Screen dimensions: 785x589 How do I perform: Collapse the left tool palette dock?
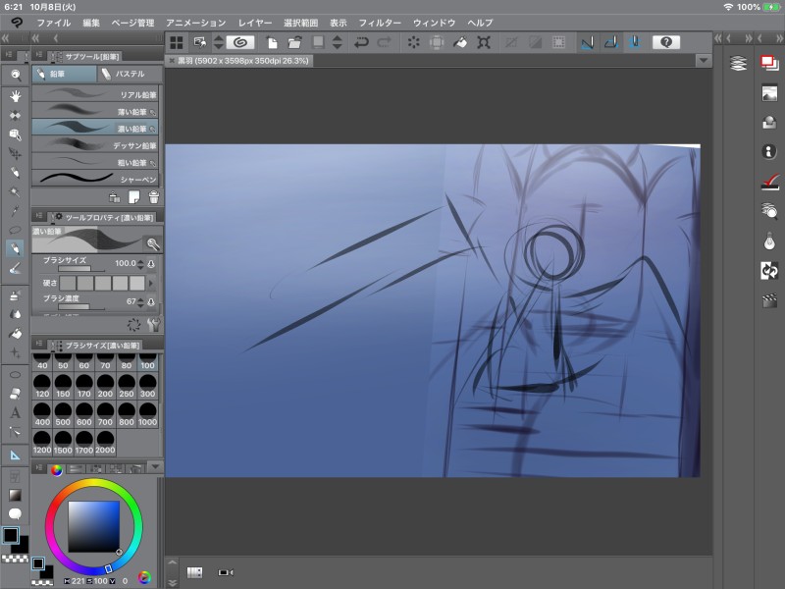click(x=5, y=38)
